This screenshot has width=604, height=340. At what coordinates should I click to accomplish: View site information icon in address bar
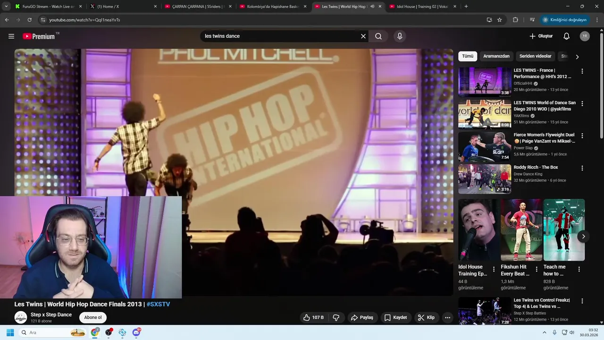(43, 20)
